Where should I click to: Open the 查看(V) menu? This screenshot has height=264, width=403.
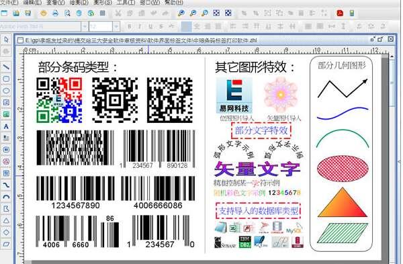pyautogui.click(x=56, y=2)
